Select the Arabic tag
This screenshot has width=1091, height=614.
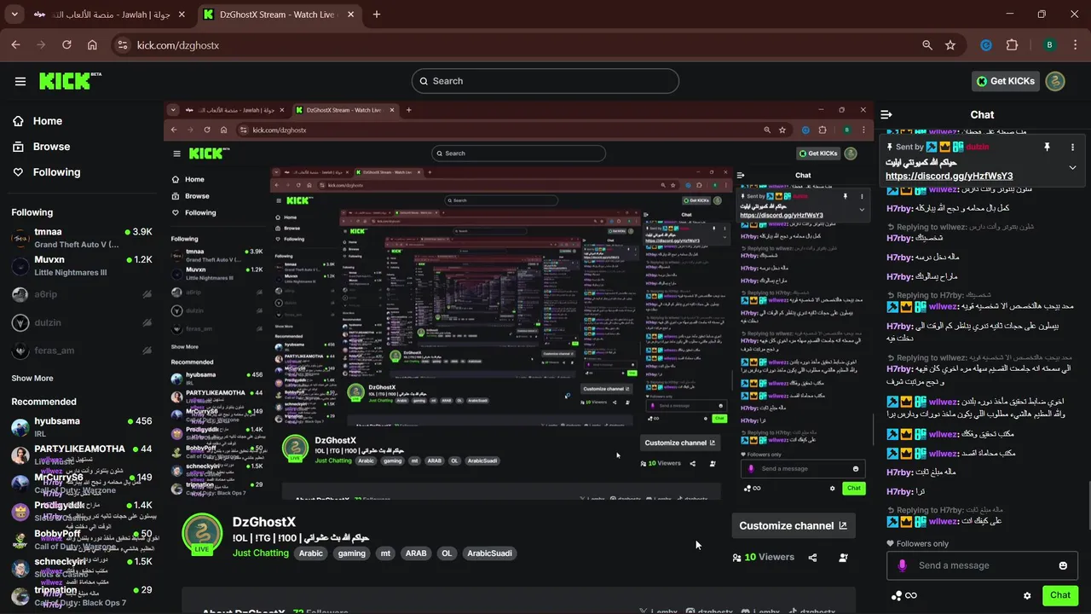[311, 553]
